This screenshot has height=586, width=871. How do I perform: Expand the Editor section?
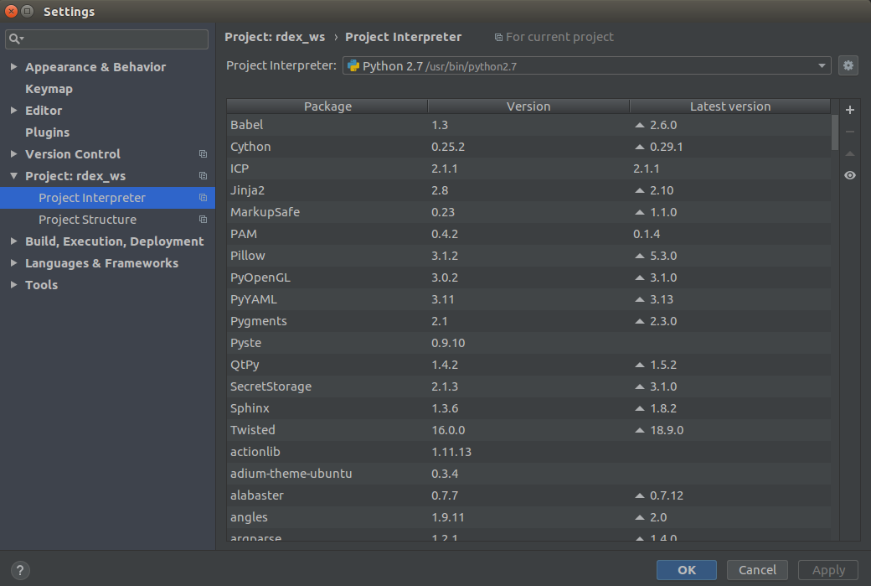14,110
